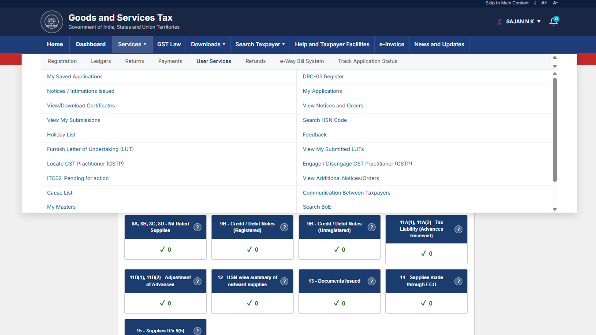The width and height of the screenshot is (596, 335).
Task: Expand the Services dropdown menu
Action: [x=132, y=44]
